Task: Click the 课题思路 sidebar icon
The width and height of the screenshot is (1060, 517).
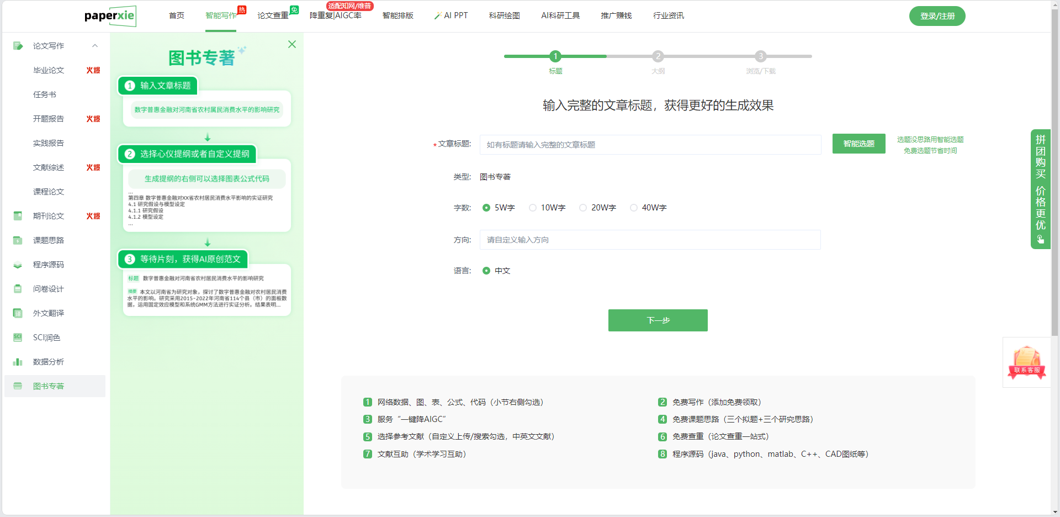Action: click(18, 240)
